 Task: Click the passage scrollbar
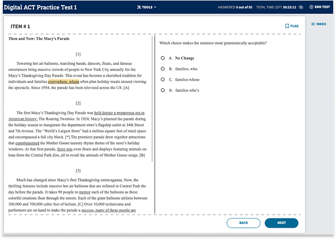(152, 98)
